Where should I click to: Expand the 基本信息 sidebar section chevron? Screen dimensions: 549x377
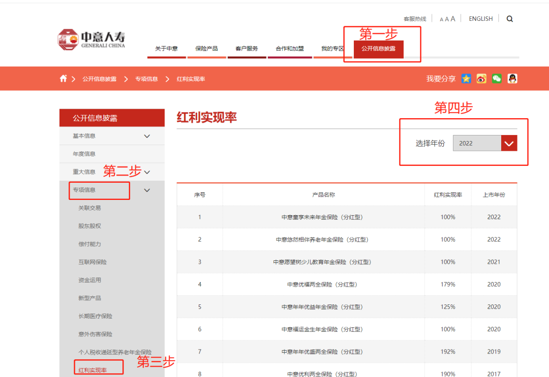147,136
